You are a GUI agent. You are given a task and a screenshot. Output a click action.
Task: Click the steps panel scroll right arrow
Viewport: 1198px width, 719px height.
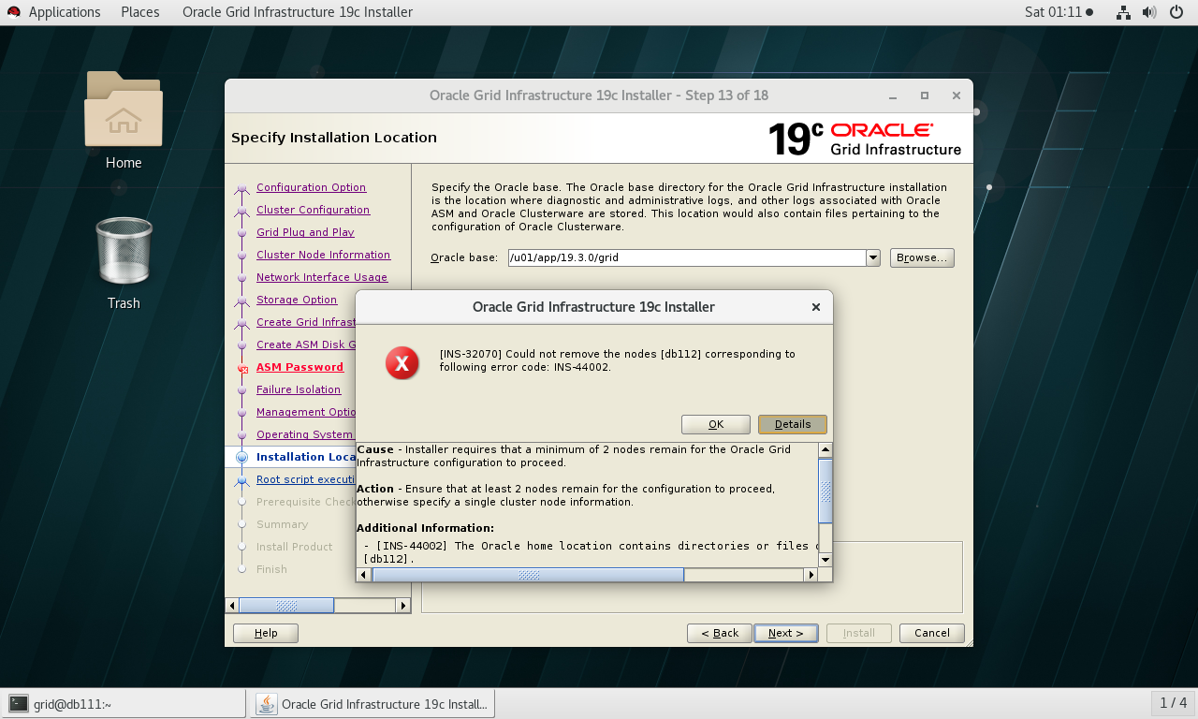[403, 606]
